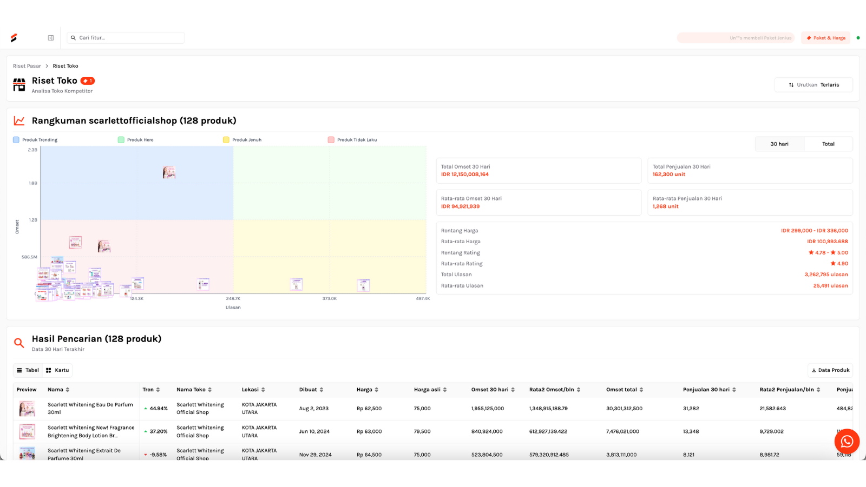Sort by Tren column arrows

(158, 390)
